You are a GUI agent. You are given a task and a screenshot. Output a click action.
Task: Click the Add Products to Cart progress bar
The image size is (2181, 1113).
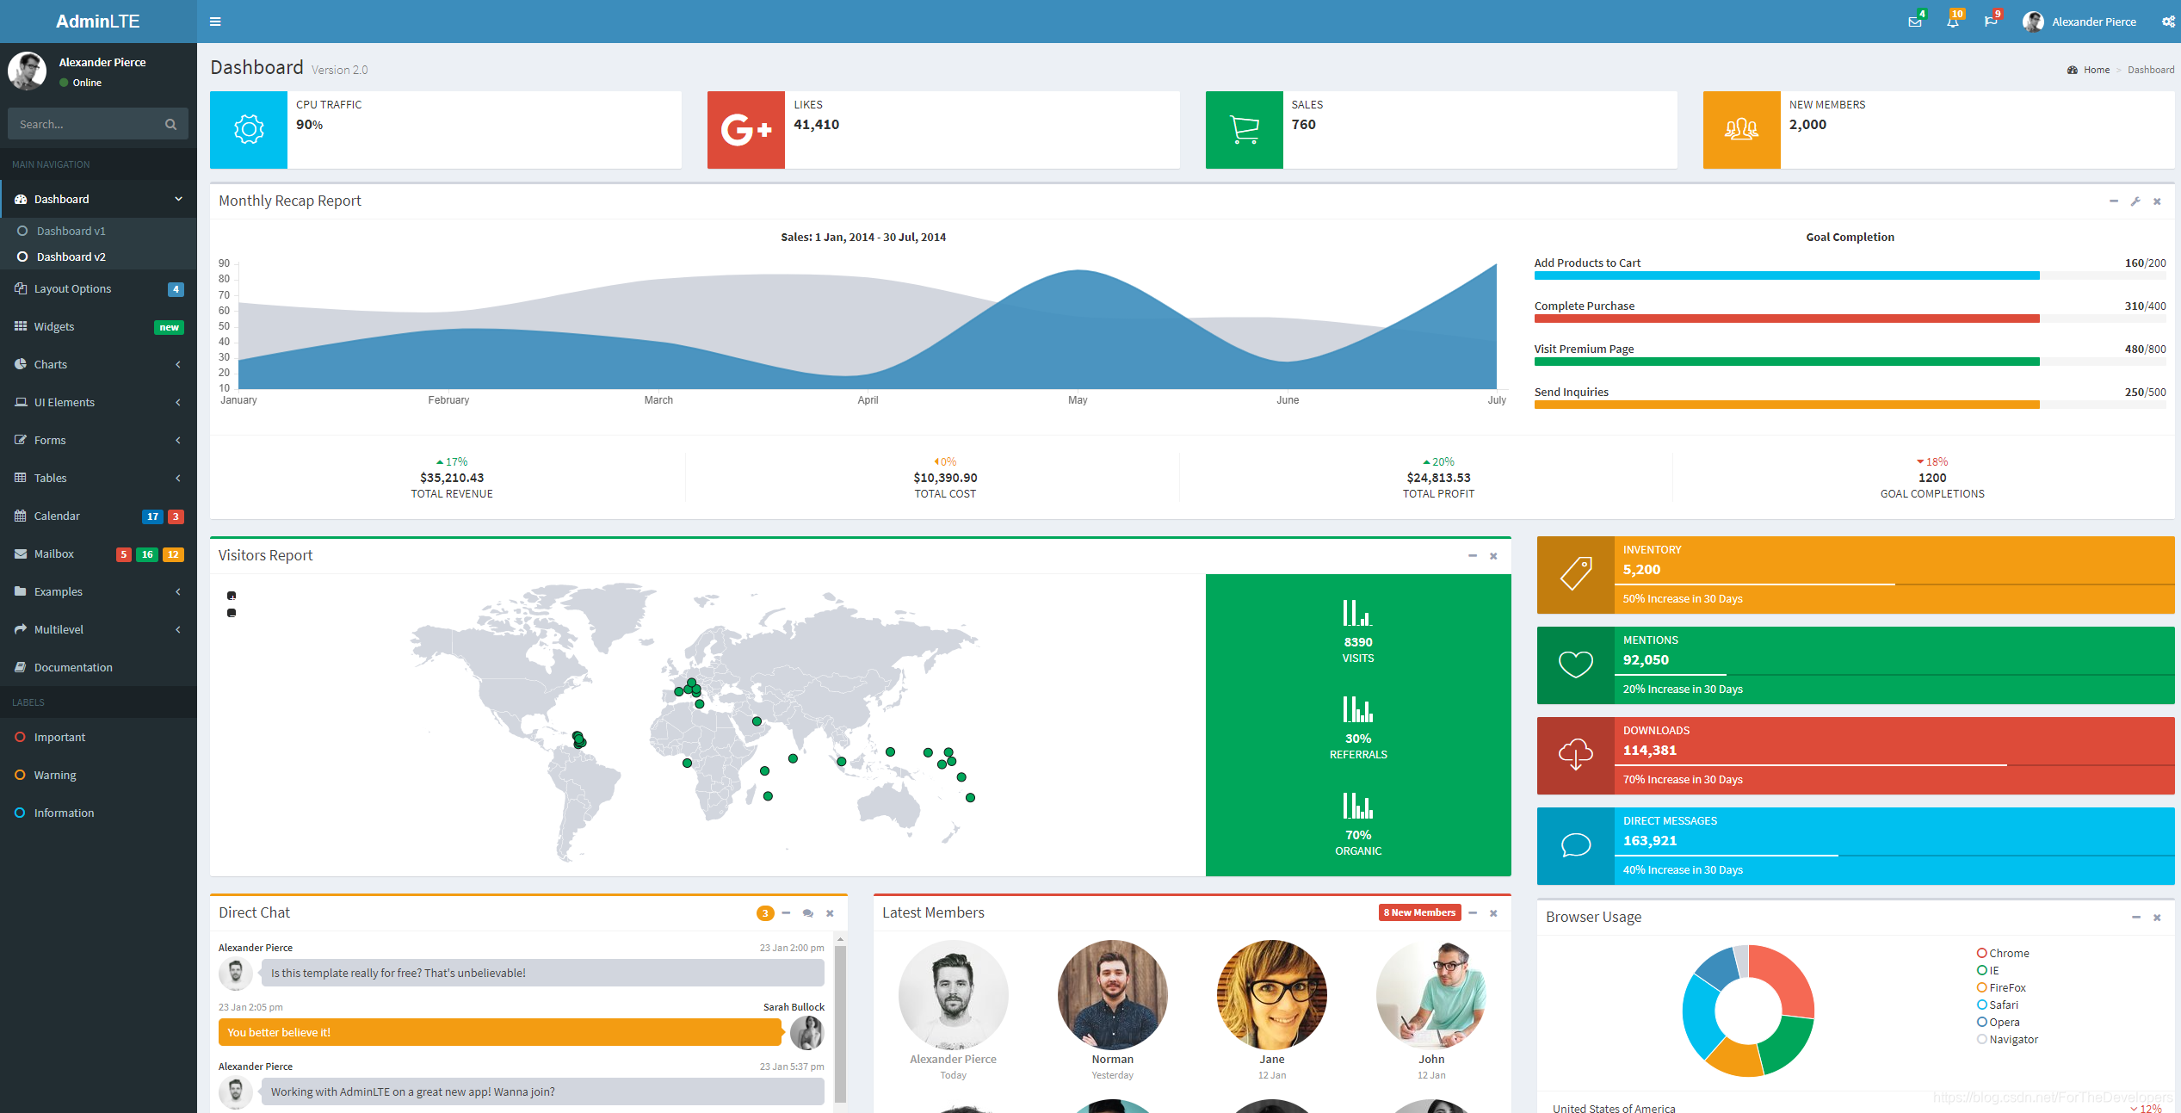(1786, 275)
